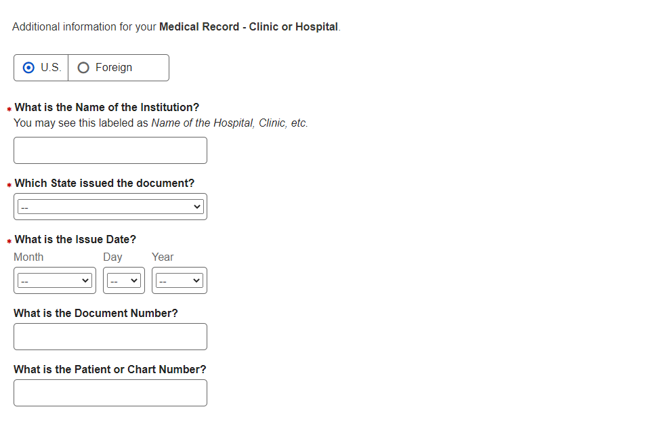The height and width of the screenshot is (424, 670).
Task: Focus the Name of the Institution field
Action: click(x=110, y=150)
